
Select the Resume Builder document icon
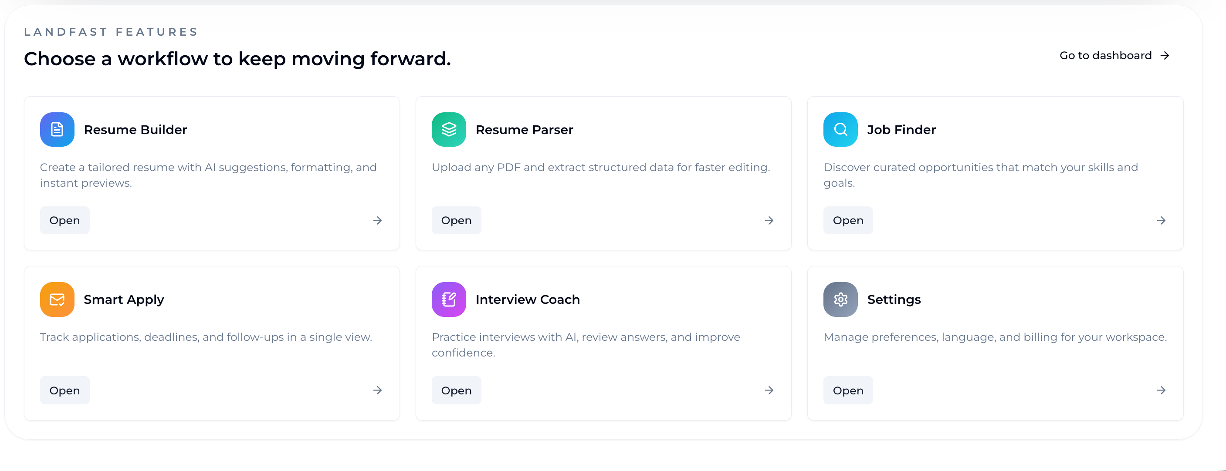[x=57, y=129]
